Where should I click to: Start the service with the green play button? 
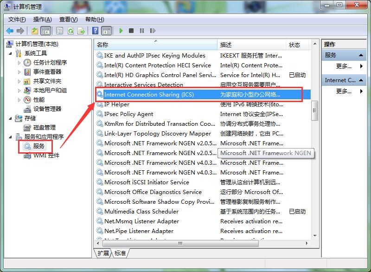pos(121,31)
